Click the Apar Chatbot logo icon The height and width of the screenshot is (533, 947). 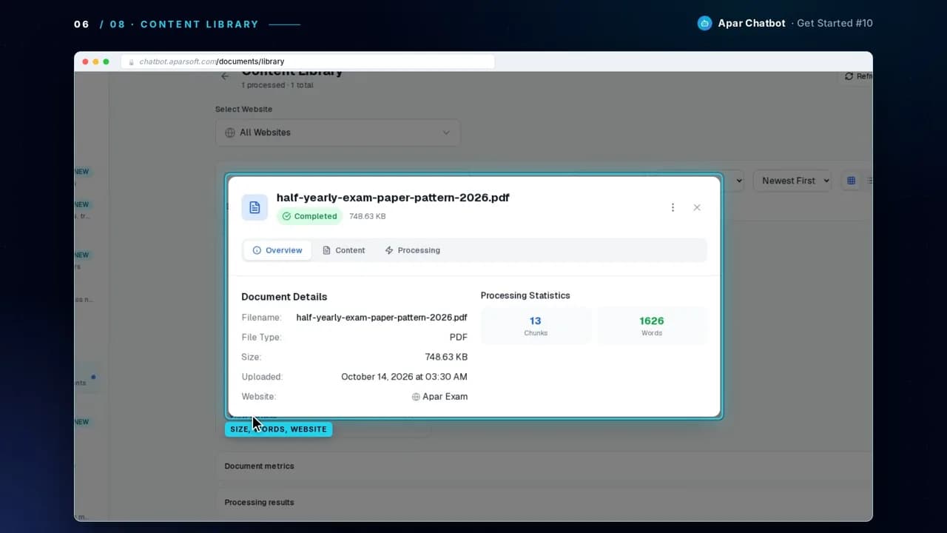point(704,23)
